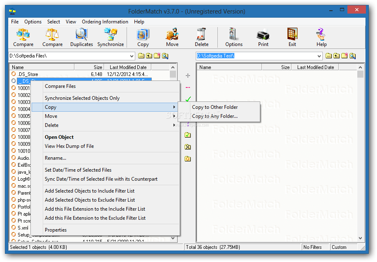Expand the Delete submenu arrow
This screenshot has width=377, height=262.
coord(174,125)
